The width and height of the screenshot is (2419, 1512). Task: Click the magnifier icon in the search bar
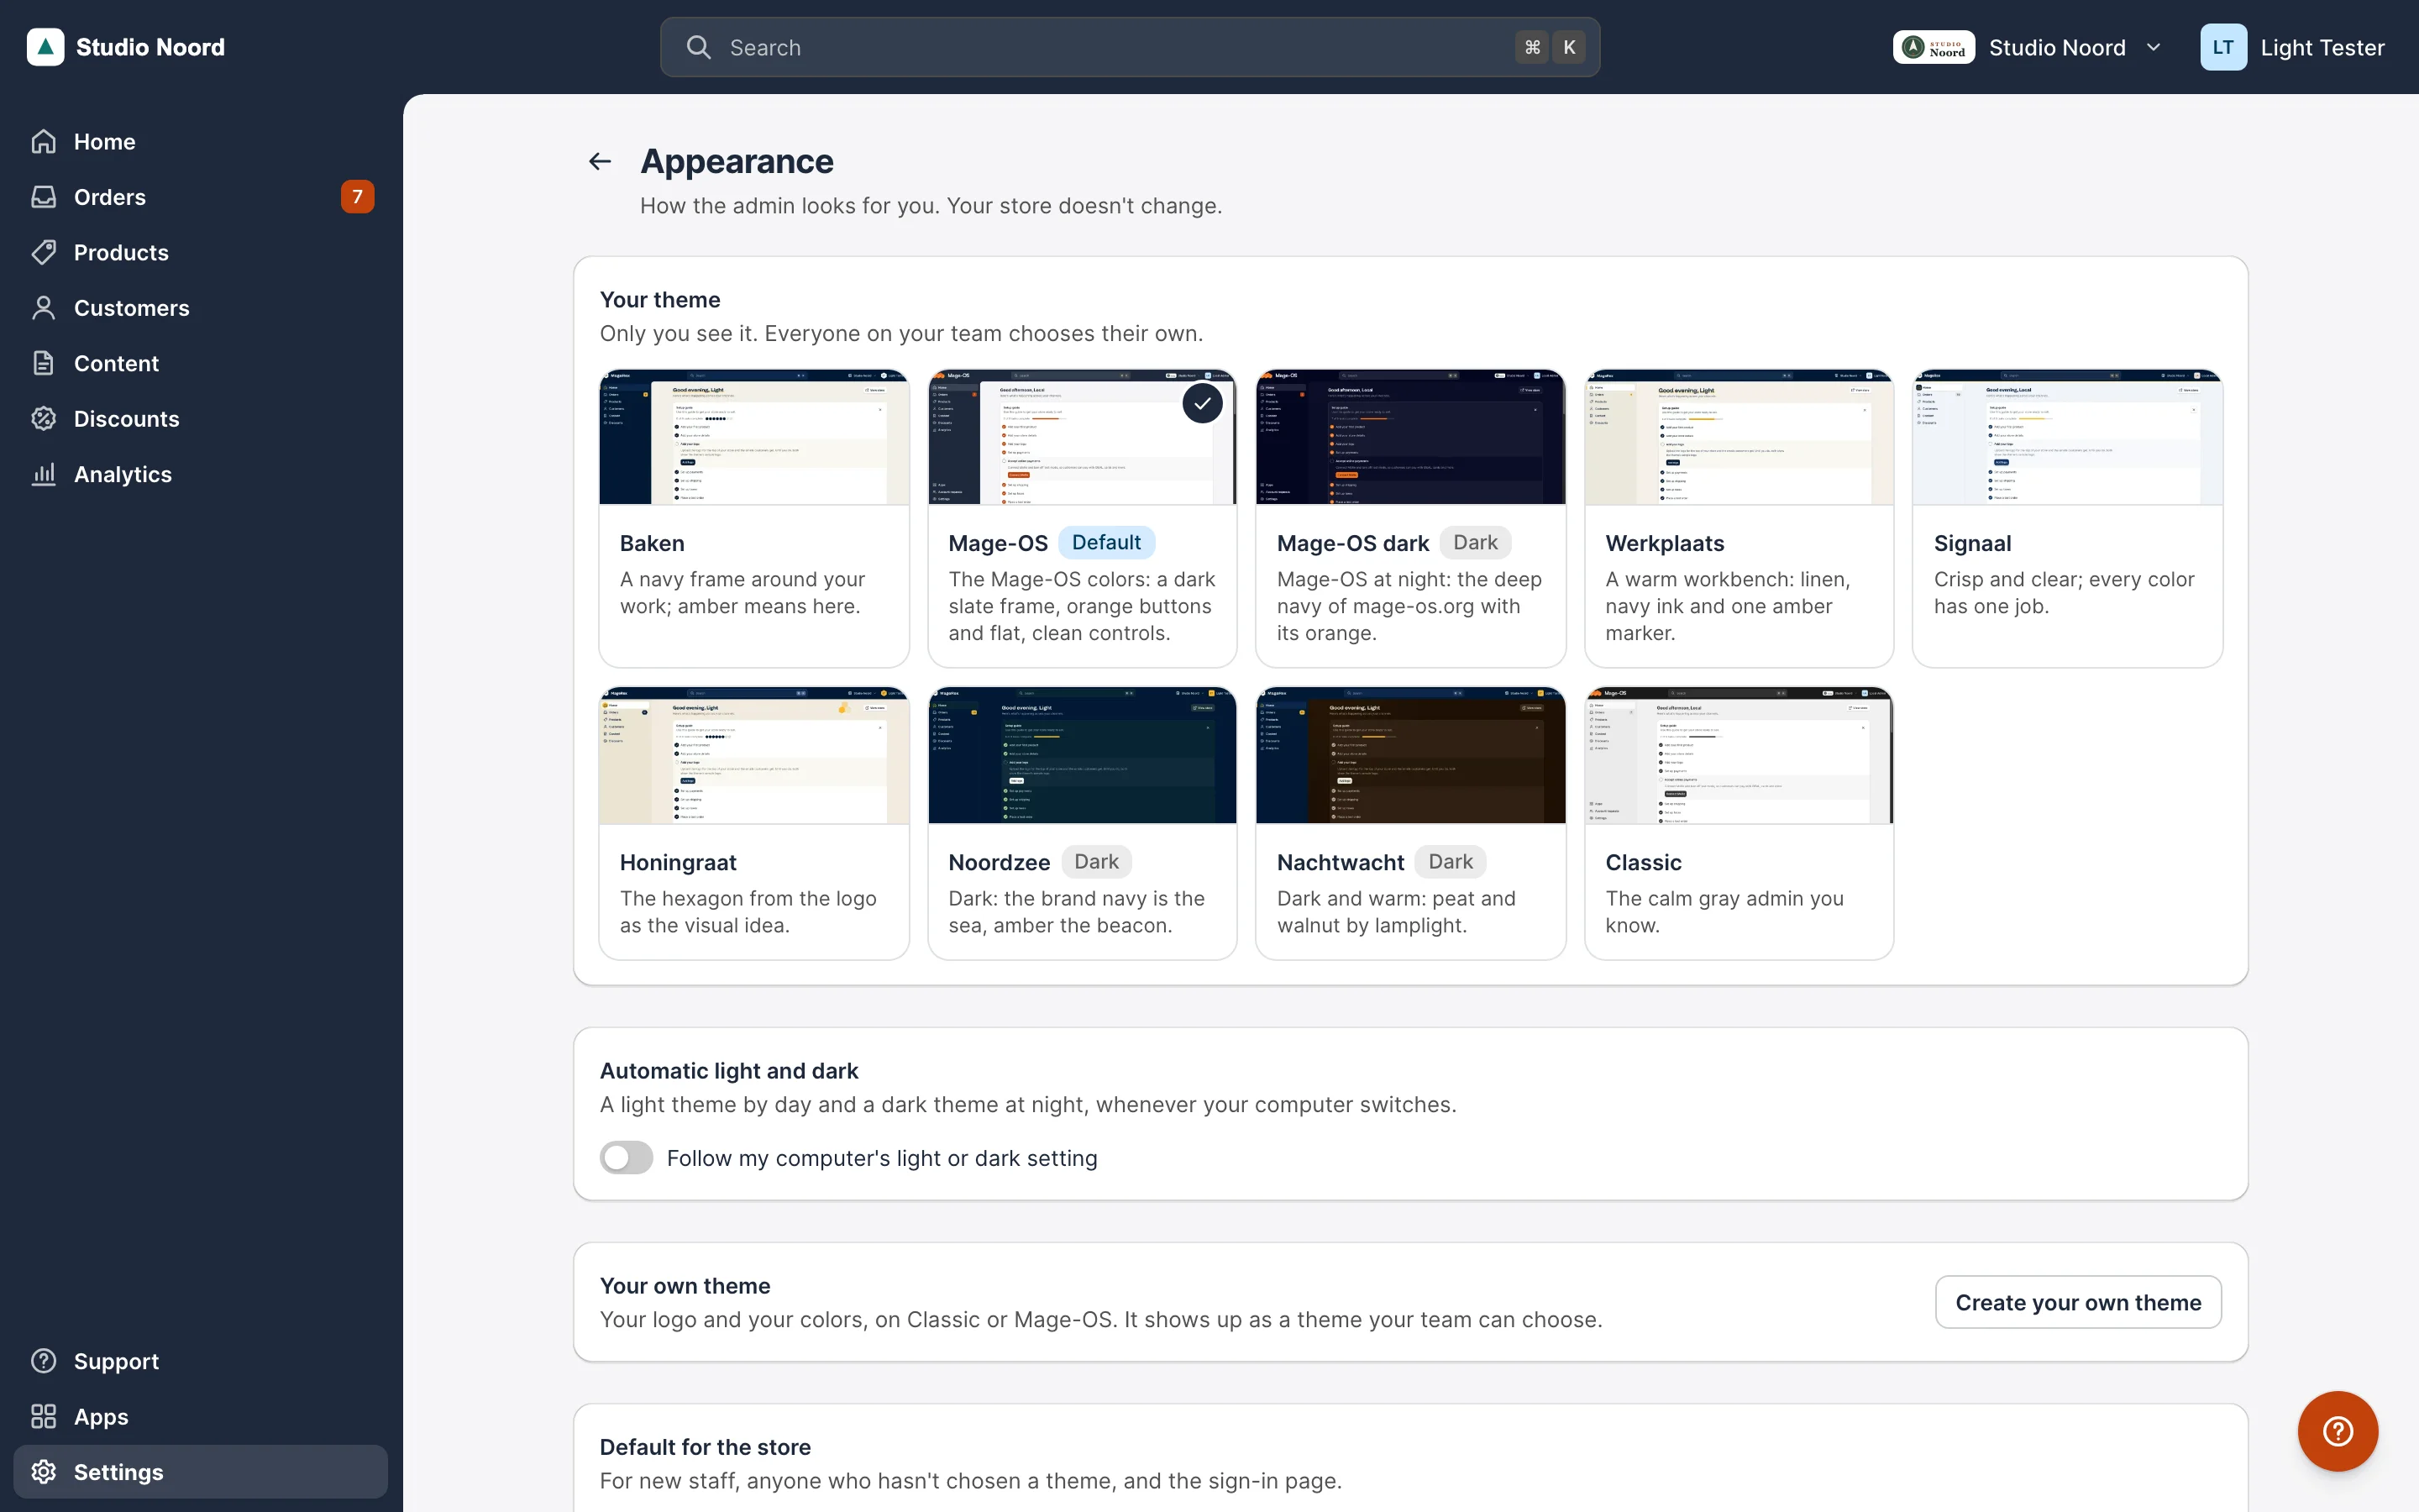click(x=699, y=47)
